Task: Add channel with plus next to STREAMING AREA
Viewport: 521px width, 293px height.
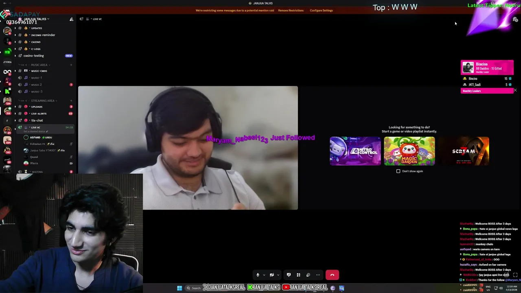Action: [x=71, y=101]
